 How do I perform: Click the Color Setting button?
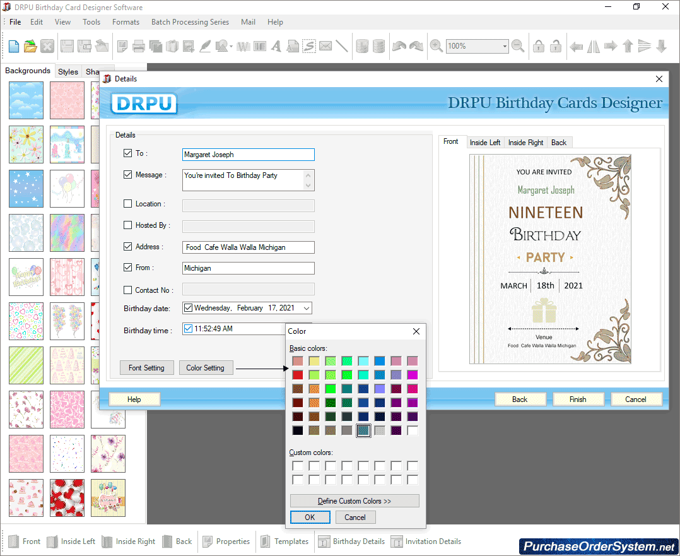pos(205,368)
